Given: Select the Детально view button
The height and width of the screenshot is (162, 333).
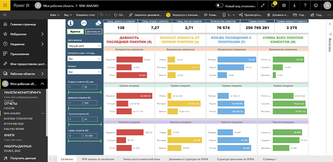Looking at the screenshot, I should [x=94, y=31].
